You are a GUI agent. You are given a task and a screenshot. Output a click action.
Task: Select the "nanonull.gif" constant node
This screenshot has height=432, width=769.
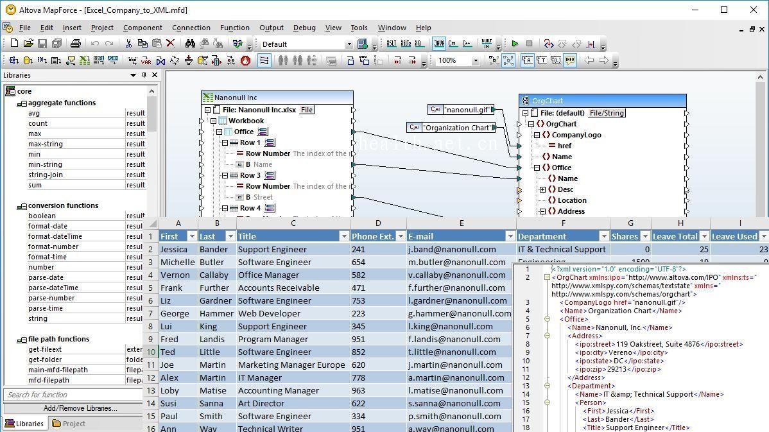coord(461,110)
